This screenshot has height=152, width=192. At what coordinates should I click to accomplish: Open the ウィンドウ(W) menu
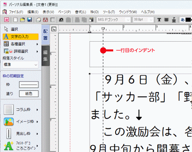click(x=128, y=12)
